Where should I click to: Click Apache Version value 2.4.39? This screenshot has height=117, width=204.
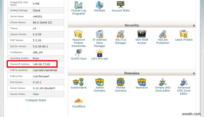click(x=37, y=34)
